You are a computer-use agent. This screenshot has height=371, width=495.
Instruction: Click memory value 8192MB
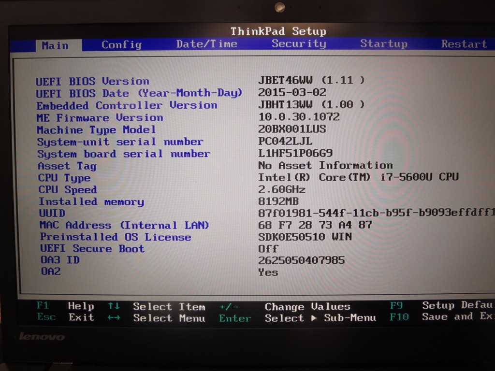point(278,201)
